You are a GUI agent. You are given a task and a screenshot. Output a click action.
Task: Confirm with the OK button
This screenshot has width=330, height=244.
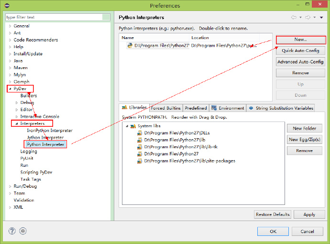pyautogui.click(x=273, y=232)
